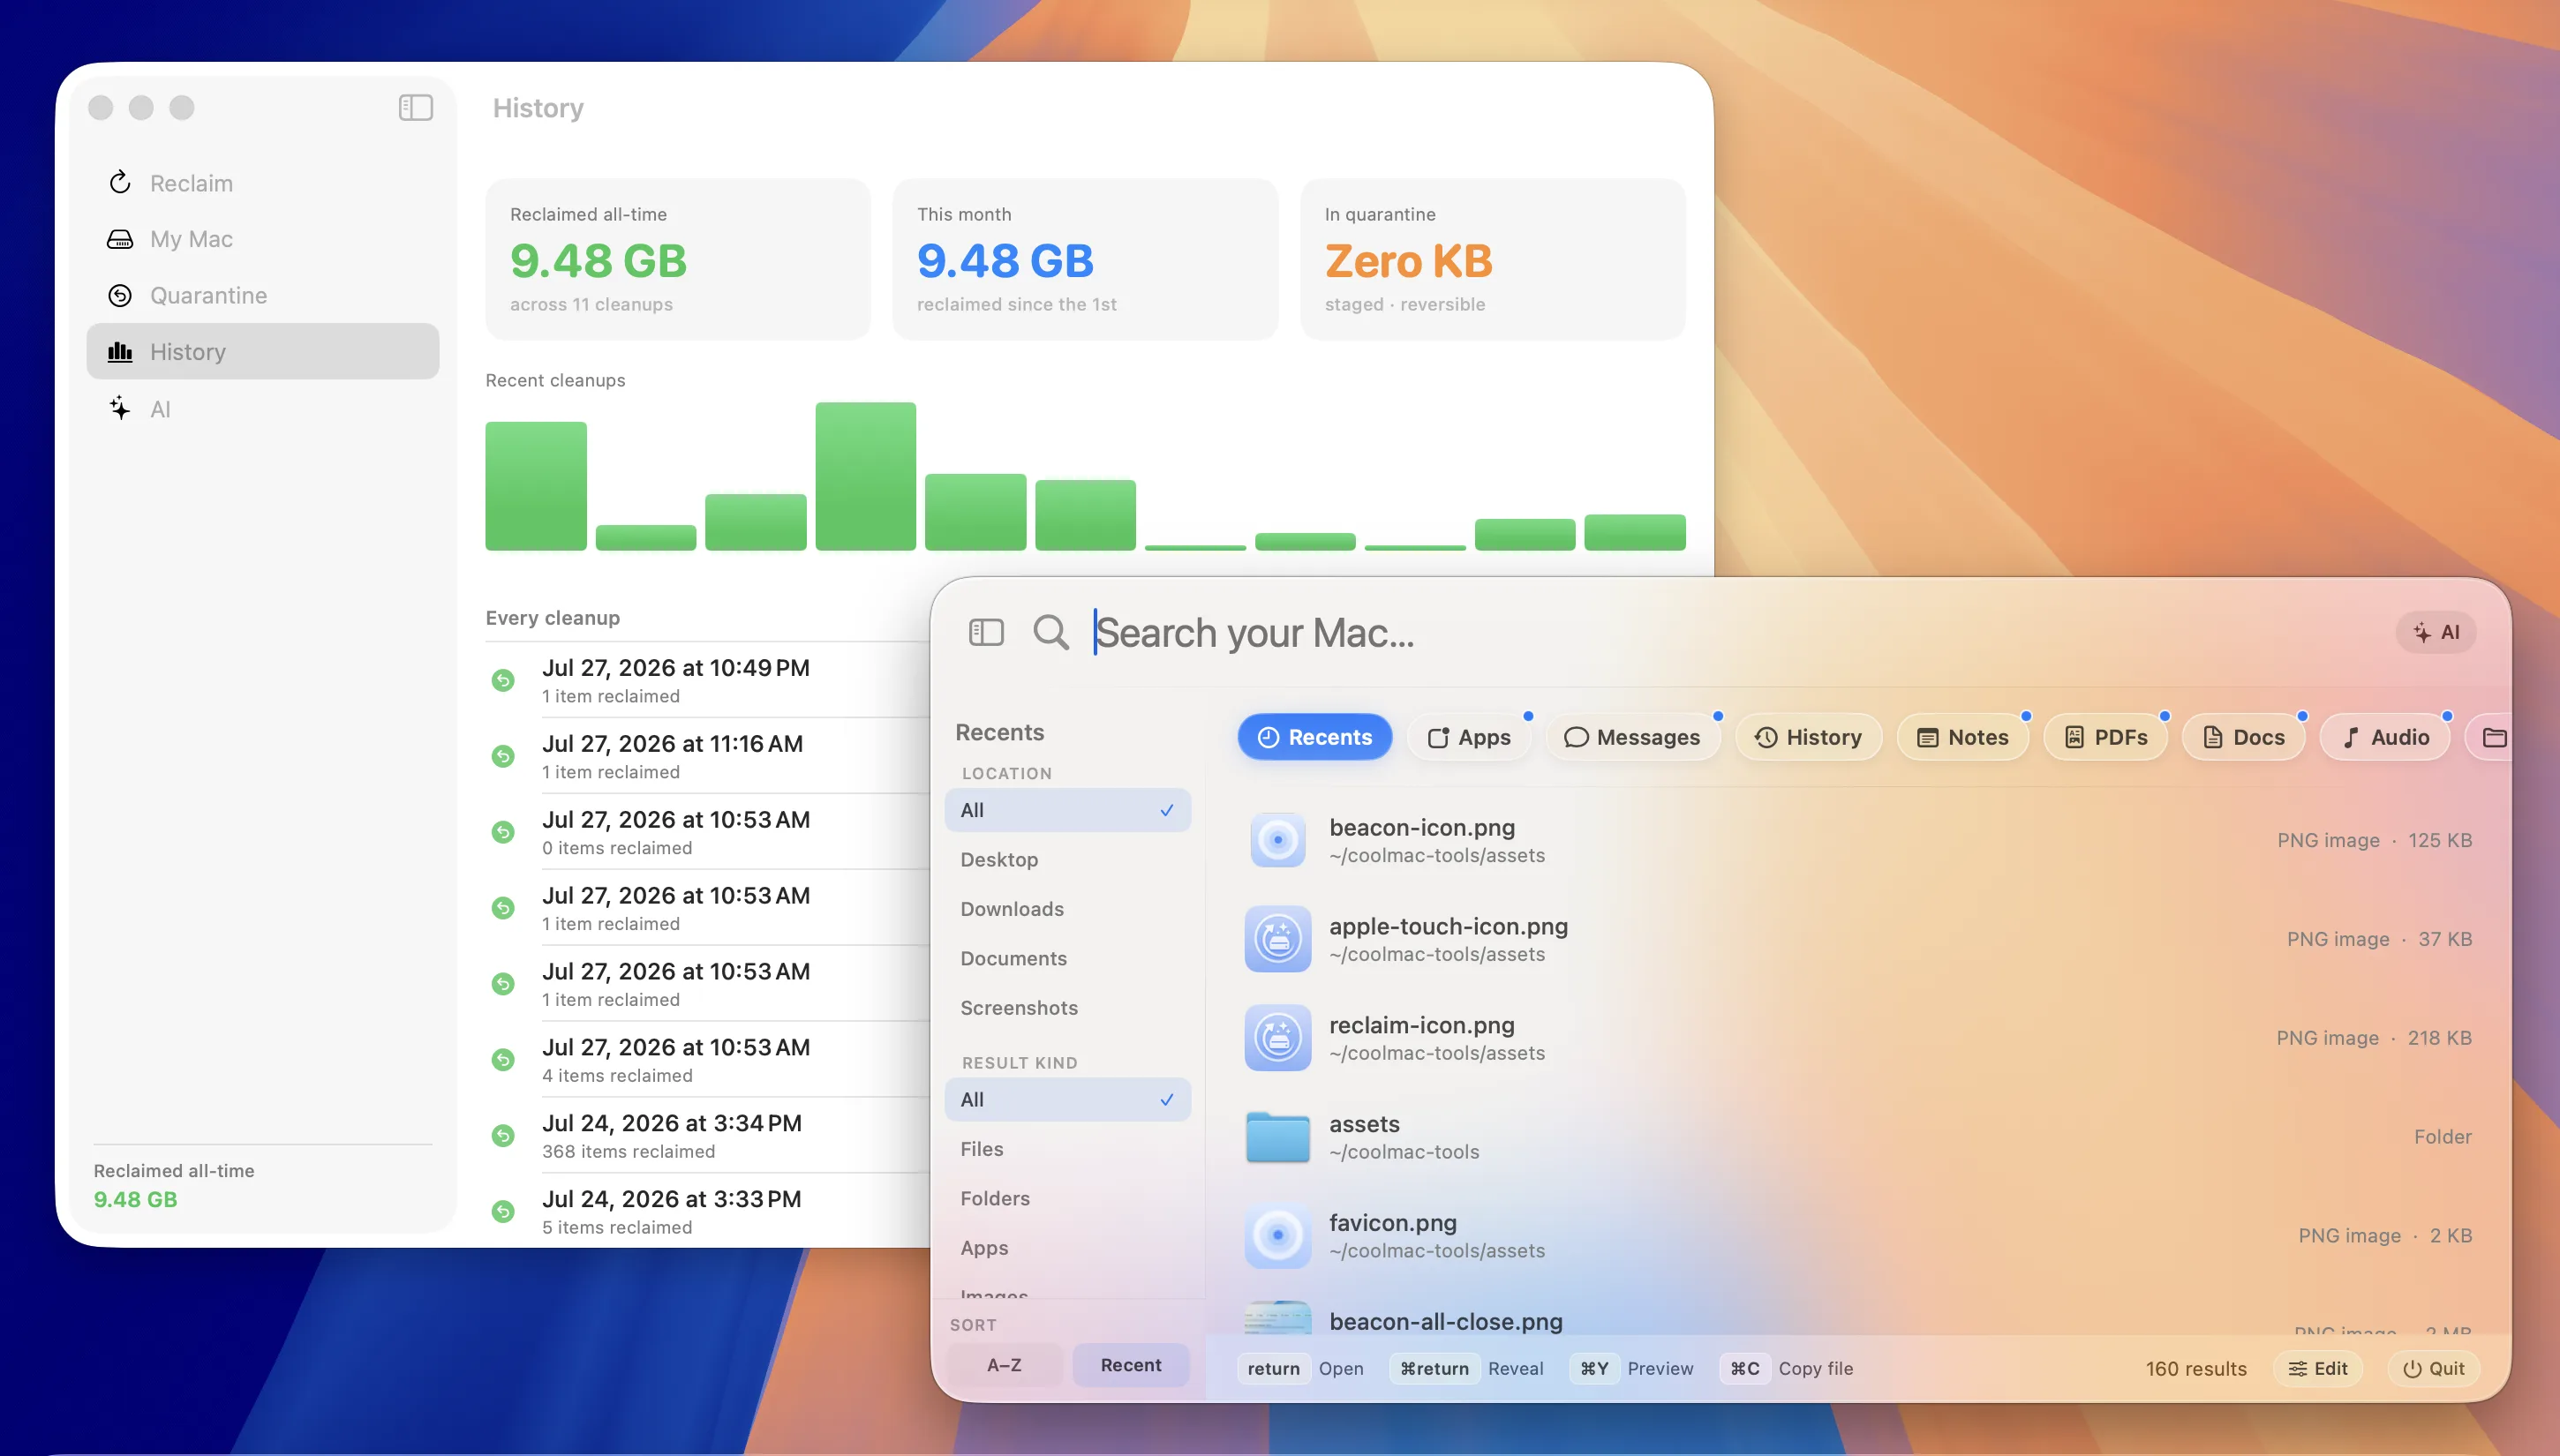Click the folder chip at end of filter row
The height and width of the screenshot is (1456, 2560).
point(2491,737)
